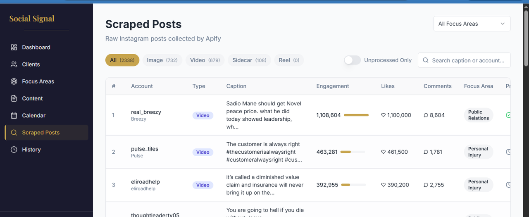Click the Type column header
Image resolution: width=529 pixels, height=217 pixels.
[199, 86]
